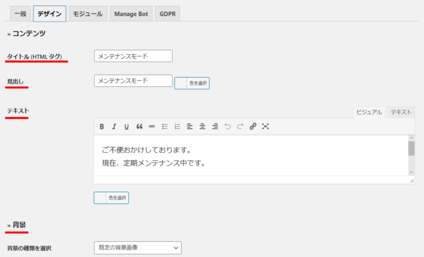Click the insert link icon
The image size is (424, 257).
point(253,126)
